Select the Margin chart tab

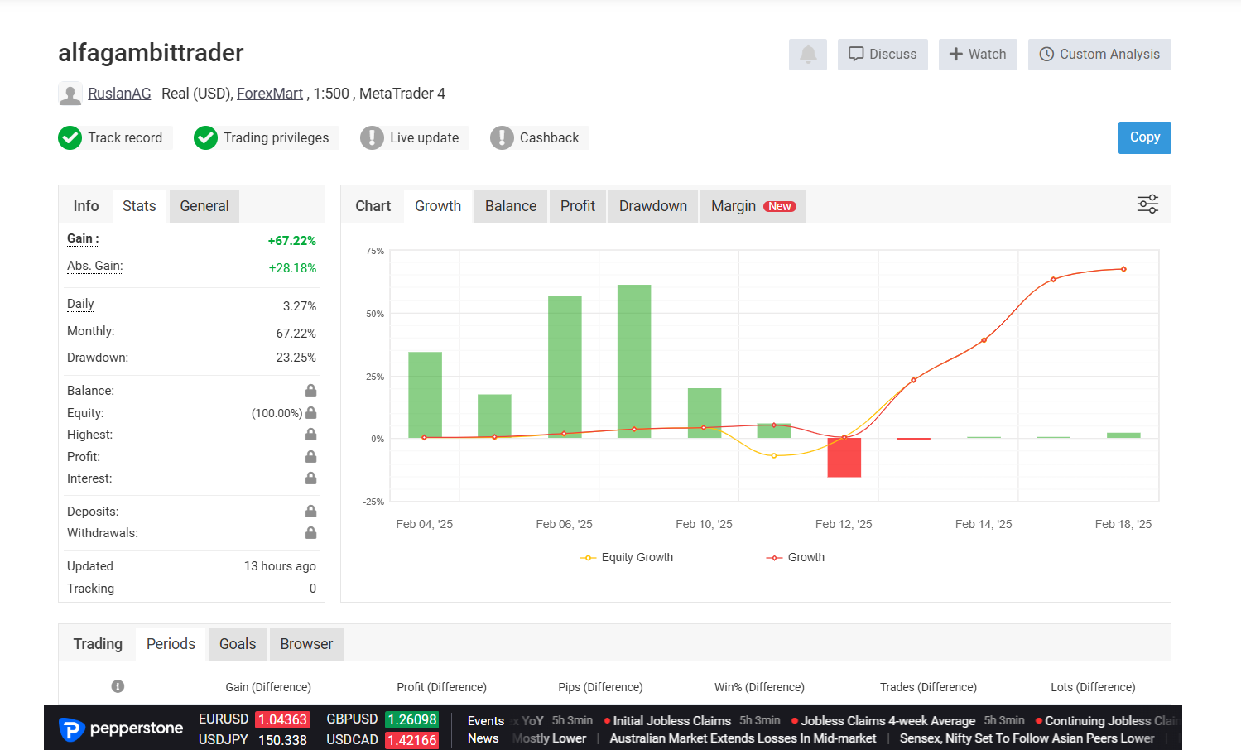pyautogui.click(x=753, y=206)
